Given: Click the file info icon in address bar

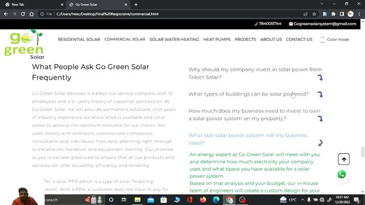Looking at the screenshot, I should pos(42,14).
